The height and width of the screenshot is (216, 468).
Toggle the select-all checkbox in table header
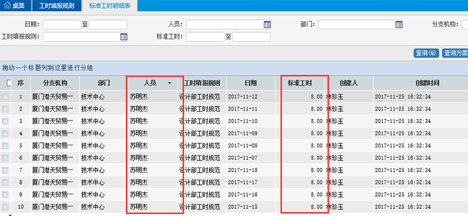click(x=8, y=83)
